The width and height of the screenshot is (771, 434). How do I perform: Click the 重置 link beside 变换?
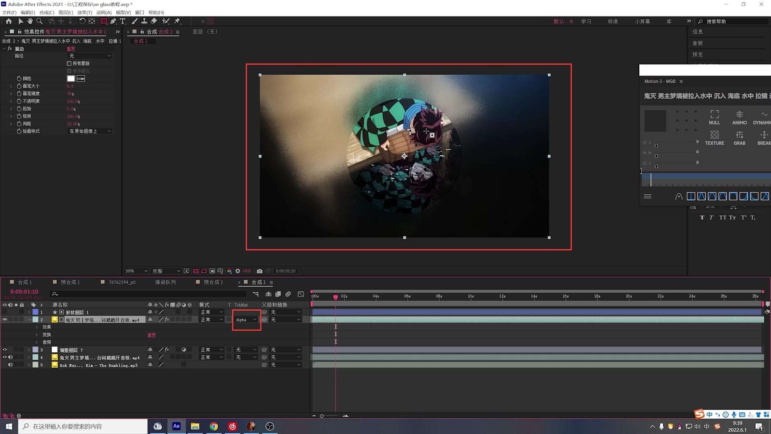tap(151, 335)
